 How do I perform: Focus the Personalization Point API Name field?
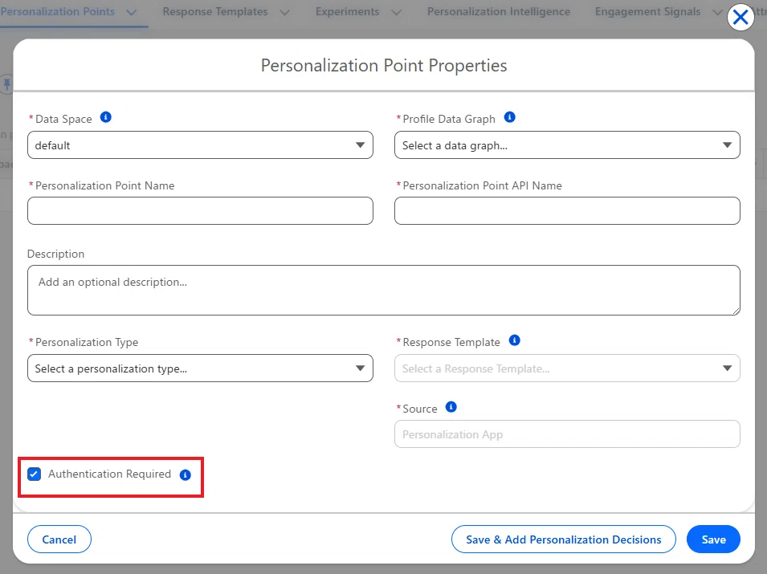click(x=567, y=210)
